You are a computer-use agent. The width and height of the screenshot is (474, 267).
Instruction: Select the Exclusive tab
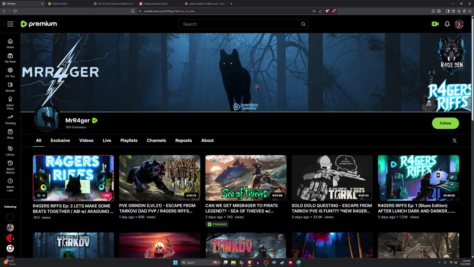(60, 141)
